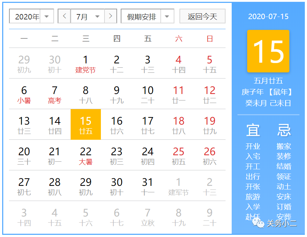
Task: Select July 7 高考
Action: pyautogui.click(x=55, y=94)
